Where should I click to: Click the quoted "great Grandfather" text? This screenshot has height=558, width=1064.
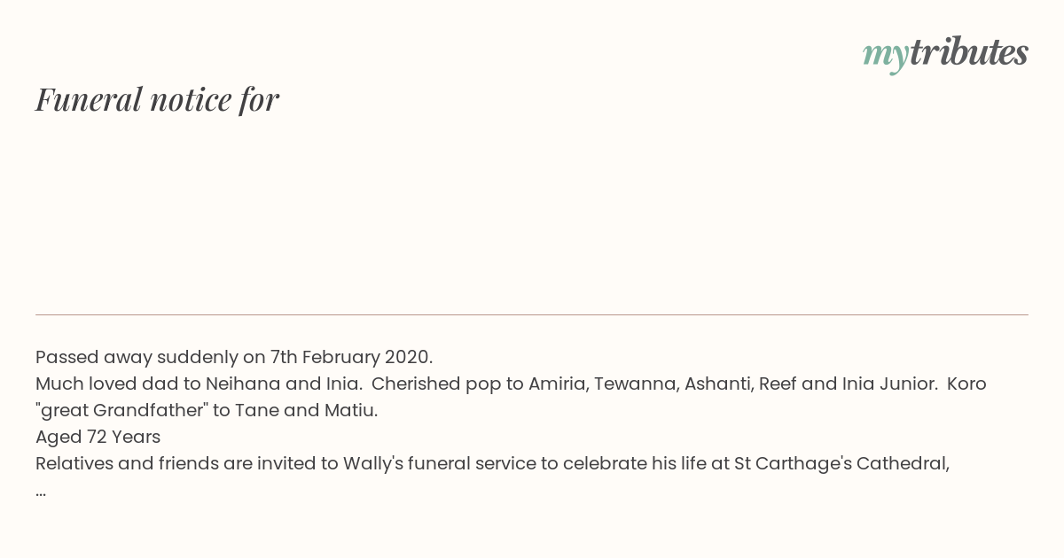(121, 410)
